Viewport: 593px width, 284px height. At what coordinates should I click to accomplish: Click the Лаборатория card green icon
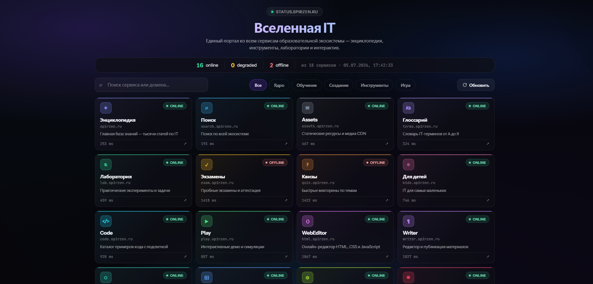pyautogui.click(x=106, y=164)
